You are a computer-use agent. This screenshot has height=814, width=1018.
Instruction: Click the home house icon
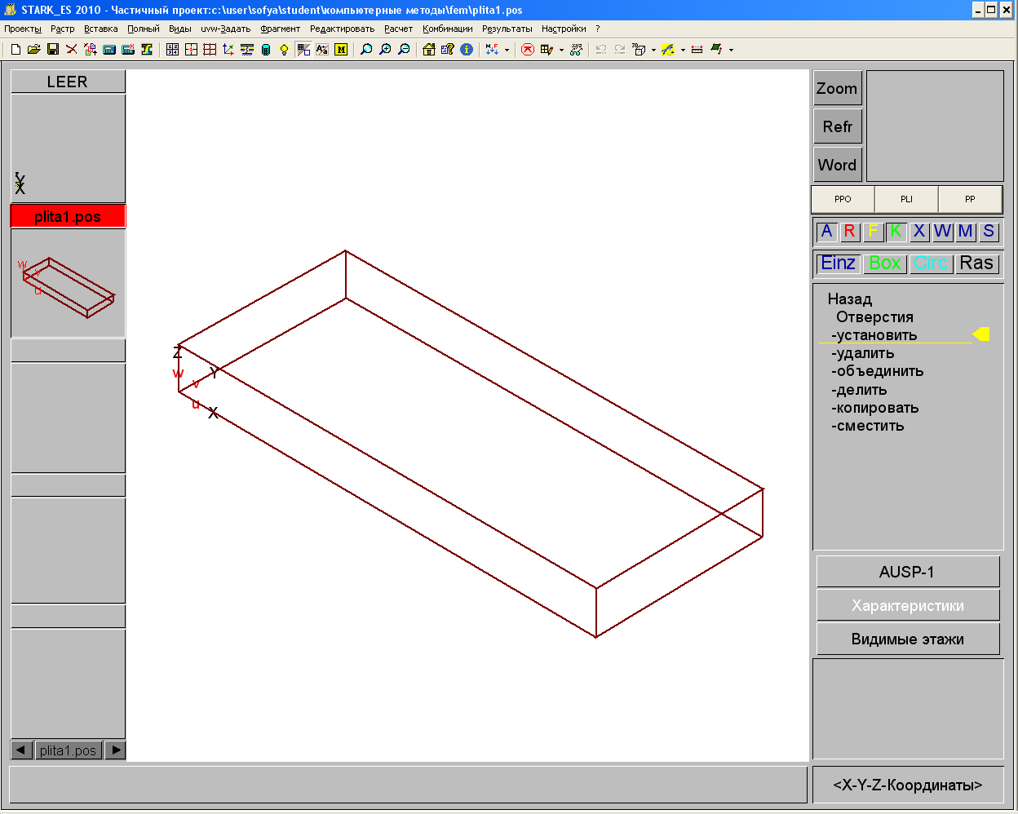[x=429, y=50]
